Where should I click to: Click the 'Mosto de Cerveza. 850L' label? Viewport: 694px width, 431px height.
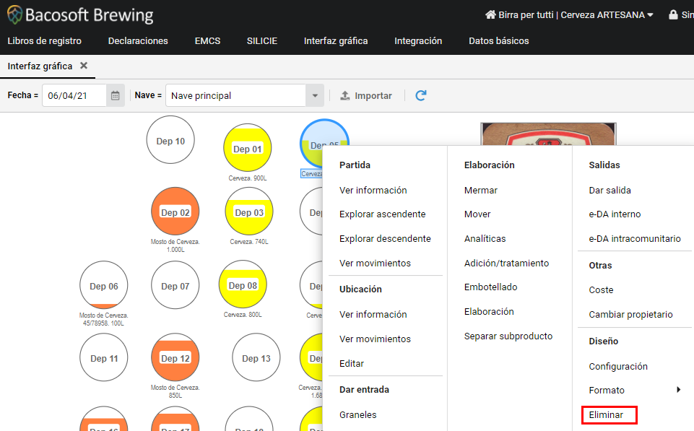[175, 391]
